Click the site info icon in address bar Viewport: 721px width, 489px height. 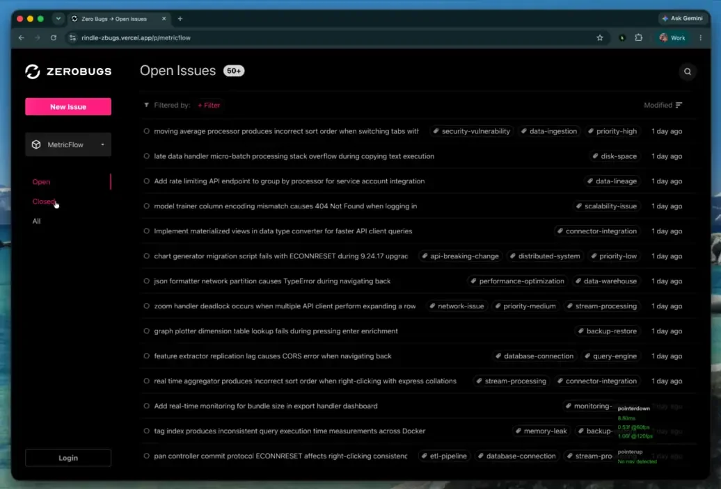72,38
